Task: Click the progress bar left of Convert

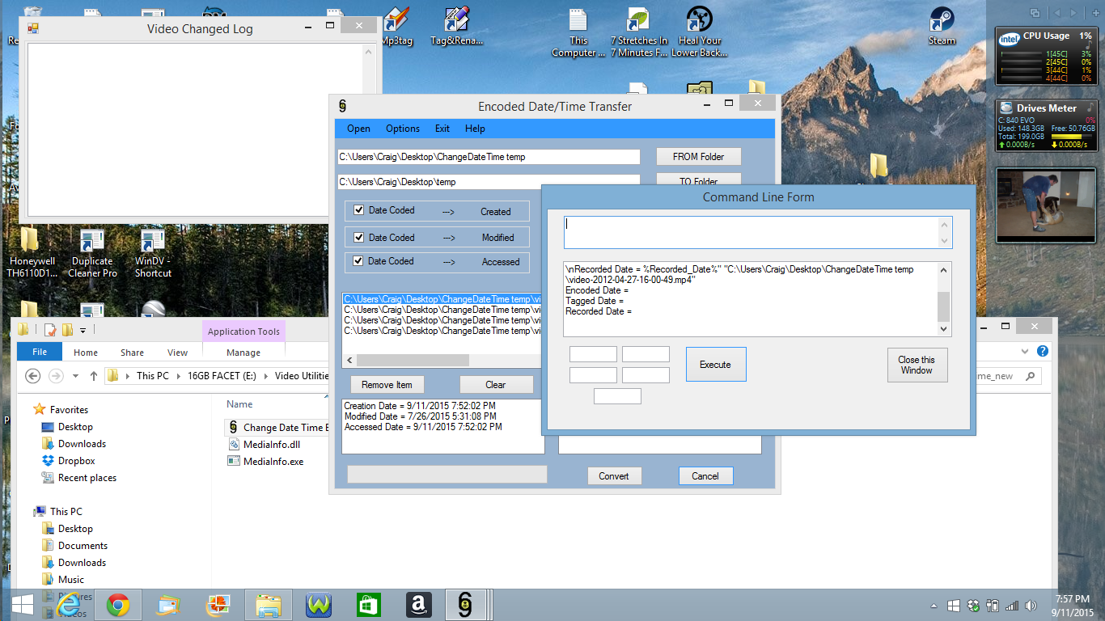Action: coord(447,475)
